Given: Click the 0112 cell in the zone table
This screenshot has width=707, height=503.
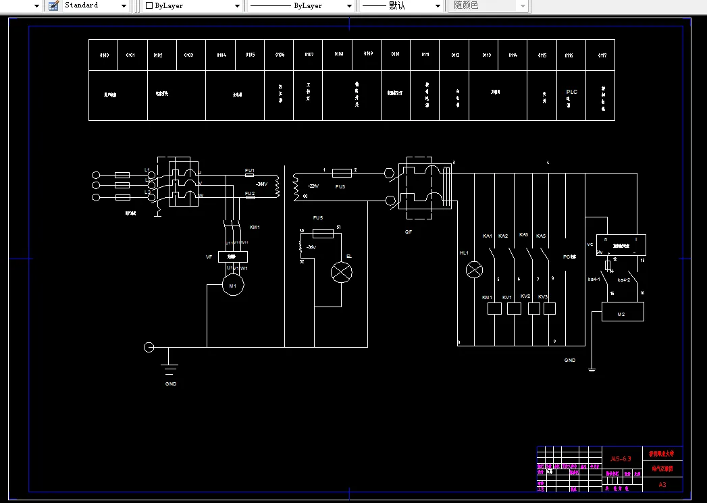Looking at the screenshot, I should (x=454, y=55).
